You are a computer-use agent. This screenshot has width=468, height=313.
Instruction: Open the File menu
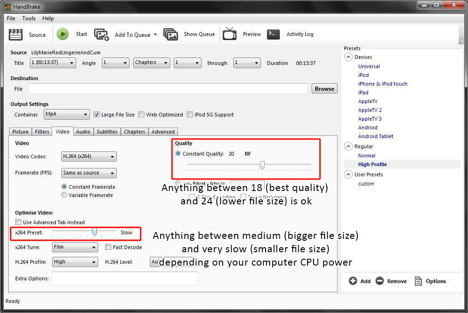11,18
